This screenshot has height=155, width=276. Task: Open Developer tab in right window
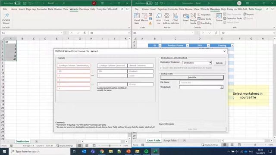point(215,9)
